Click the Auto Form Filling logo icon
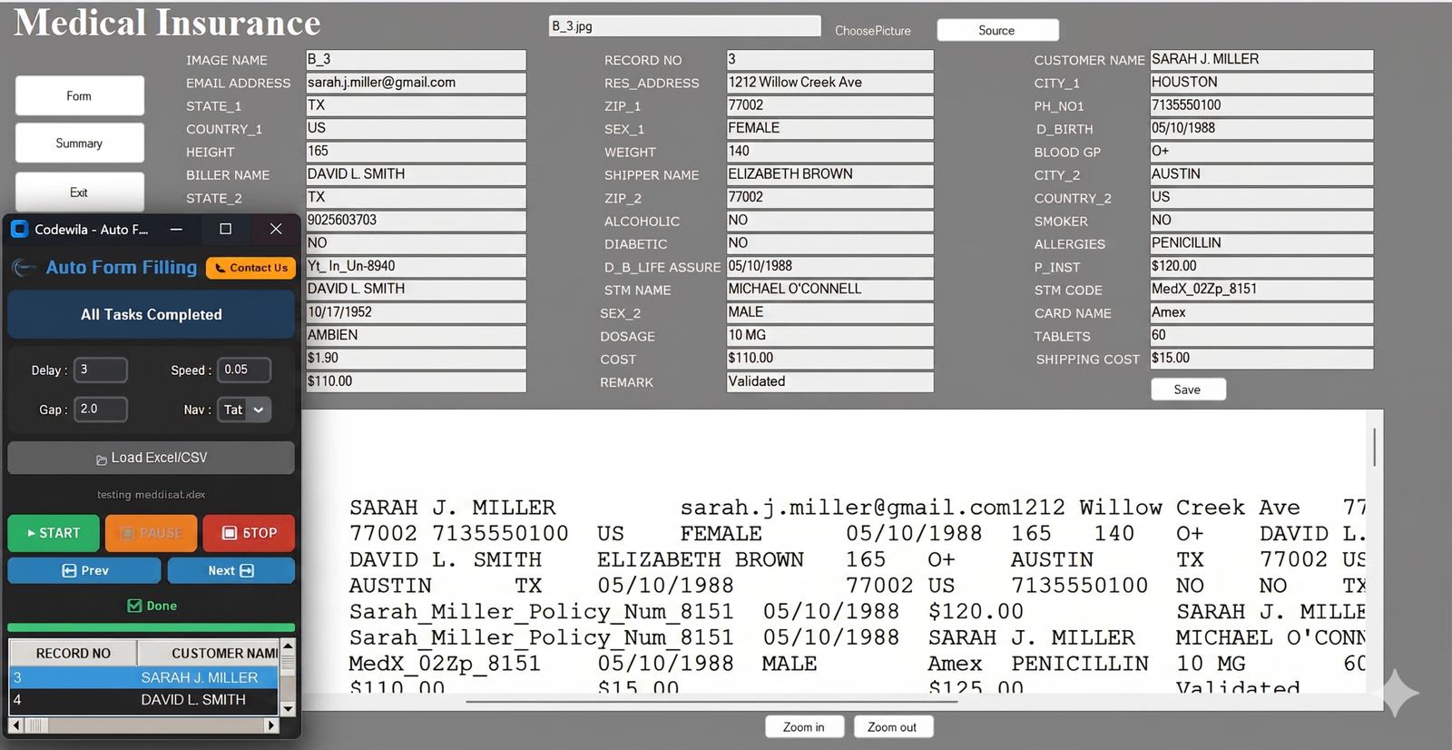Viewport: 1452px width, 750px height. 25,268
